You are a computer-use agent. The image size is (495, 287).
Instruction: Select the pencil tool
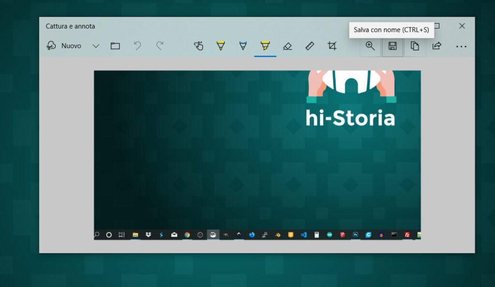click(242, 46)
